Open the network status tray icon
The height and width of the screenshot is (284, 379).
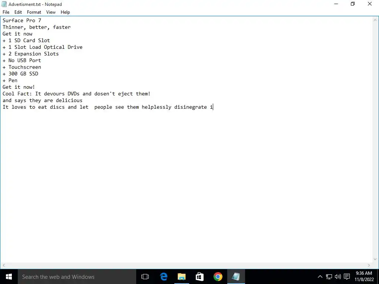(x=329, y=277)
